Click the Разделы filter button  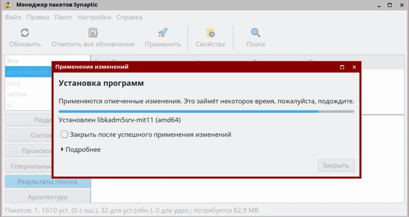29,120
